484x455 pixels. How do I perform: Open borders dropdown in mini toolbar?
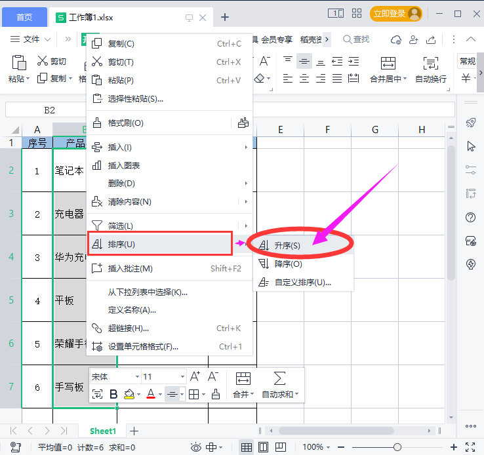point(203,394)
